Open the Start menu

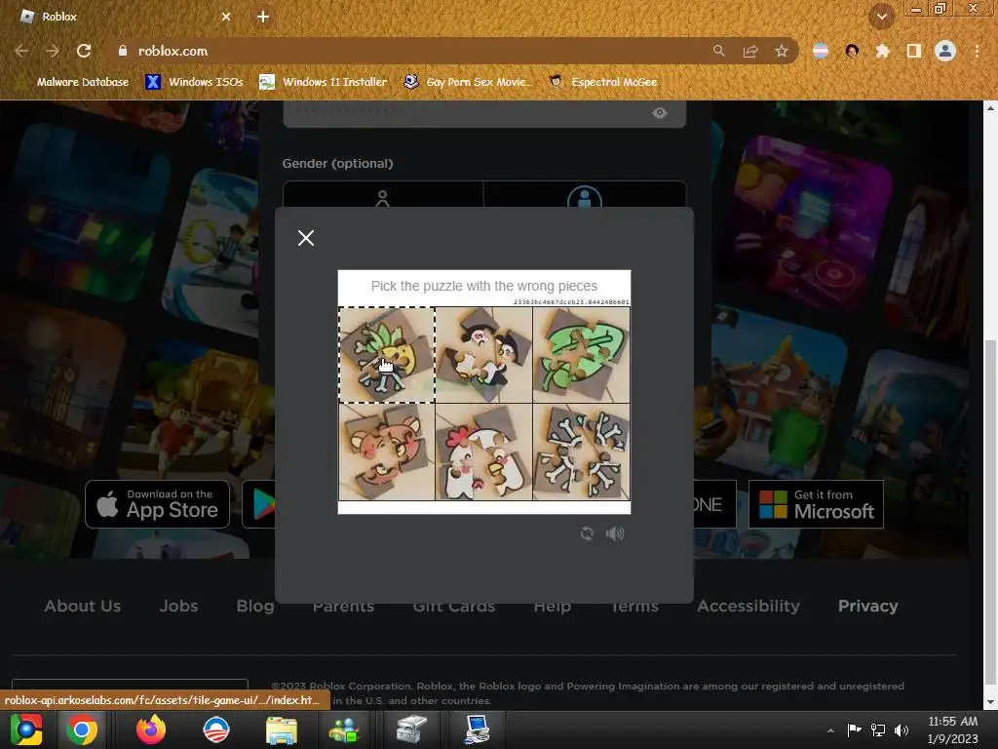(x=26, y=729)
